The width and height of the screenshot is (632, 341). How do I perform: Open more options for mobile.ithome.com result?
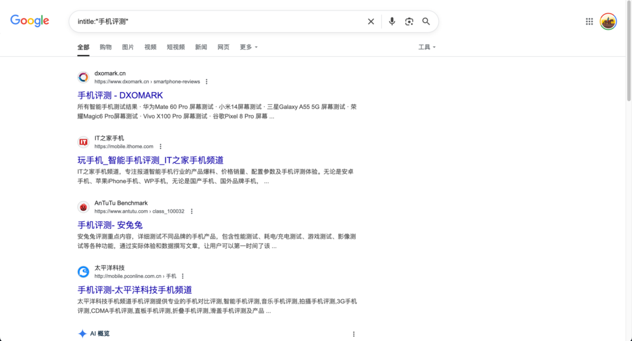point(160,147)
